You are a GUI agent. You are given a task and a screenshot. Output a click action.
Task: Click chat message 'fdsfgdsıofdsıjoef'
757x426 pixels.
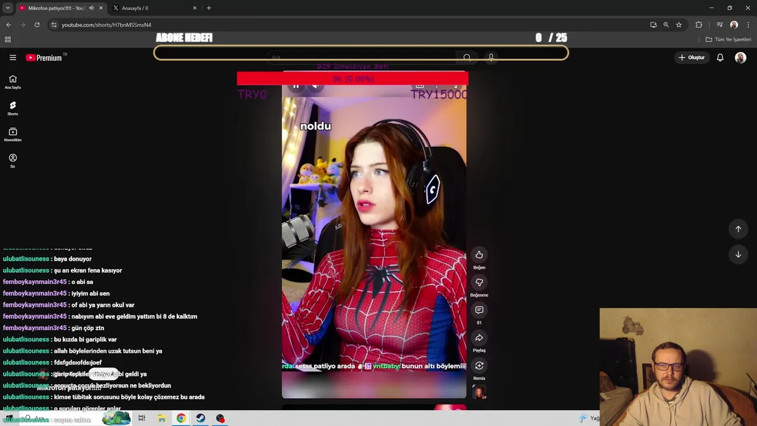pyautogui.click(x=77, y=363)
